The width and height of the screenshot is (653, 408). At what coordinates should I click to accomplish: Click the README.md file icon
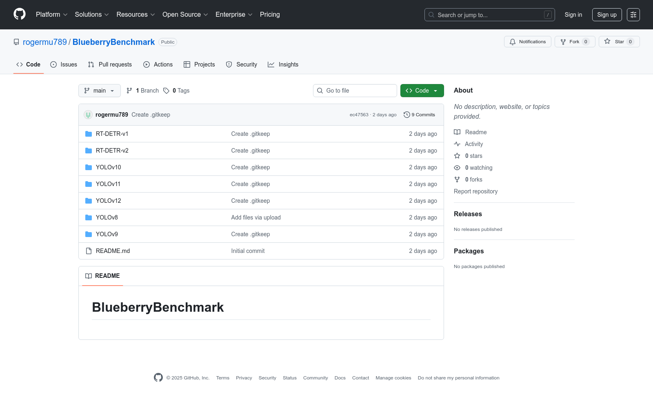(89, 251)
